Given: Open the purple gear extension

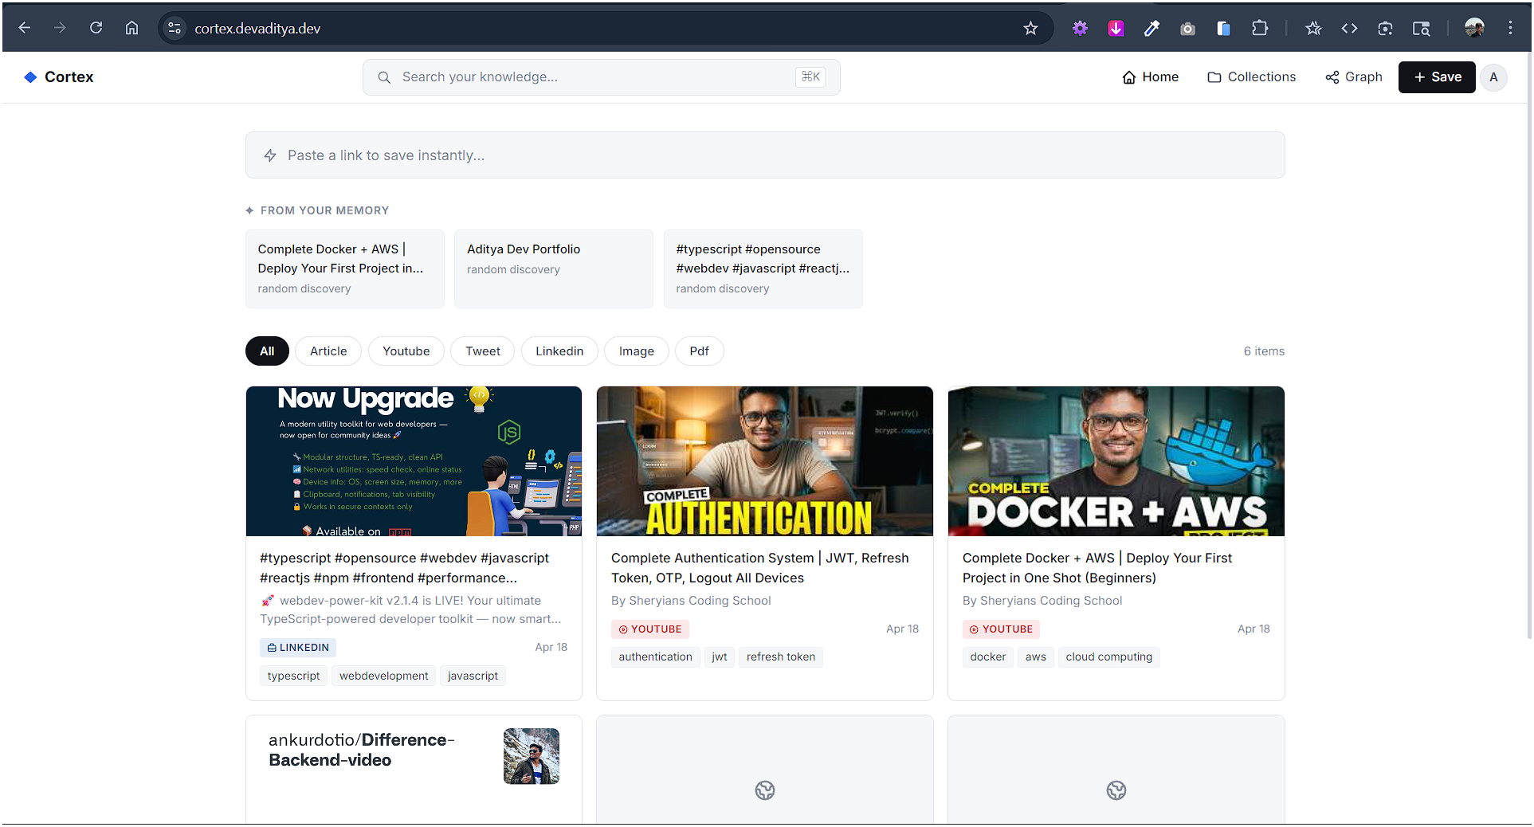Looking at the screenshot, I should click(x=1080, y=29).
